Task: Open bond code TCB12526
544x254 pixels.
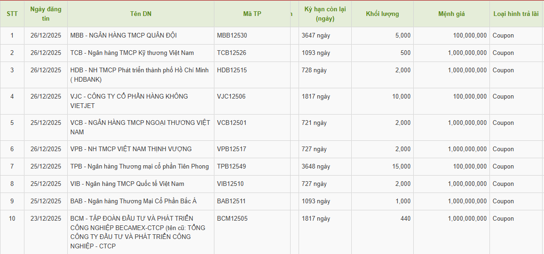Action: point(231,53)
